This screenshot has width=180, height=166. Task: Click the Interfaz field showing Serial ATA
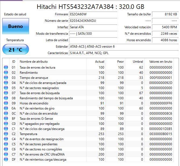pyautogui.click(x=93, y=27)
